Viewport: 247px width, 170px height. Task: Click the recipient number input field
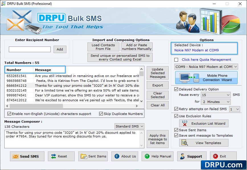click(30, 49)
